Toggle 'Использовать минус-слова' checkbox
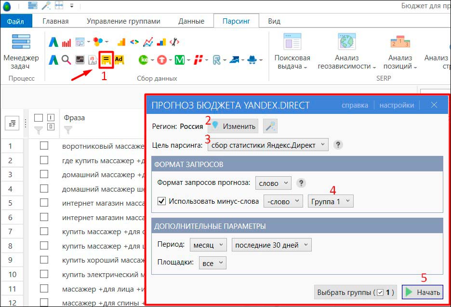 pyautogui.click(x=161, y=201)
